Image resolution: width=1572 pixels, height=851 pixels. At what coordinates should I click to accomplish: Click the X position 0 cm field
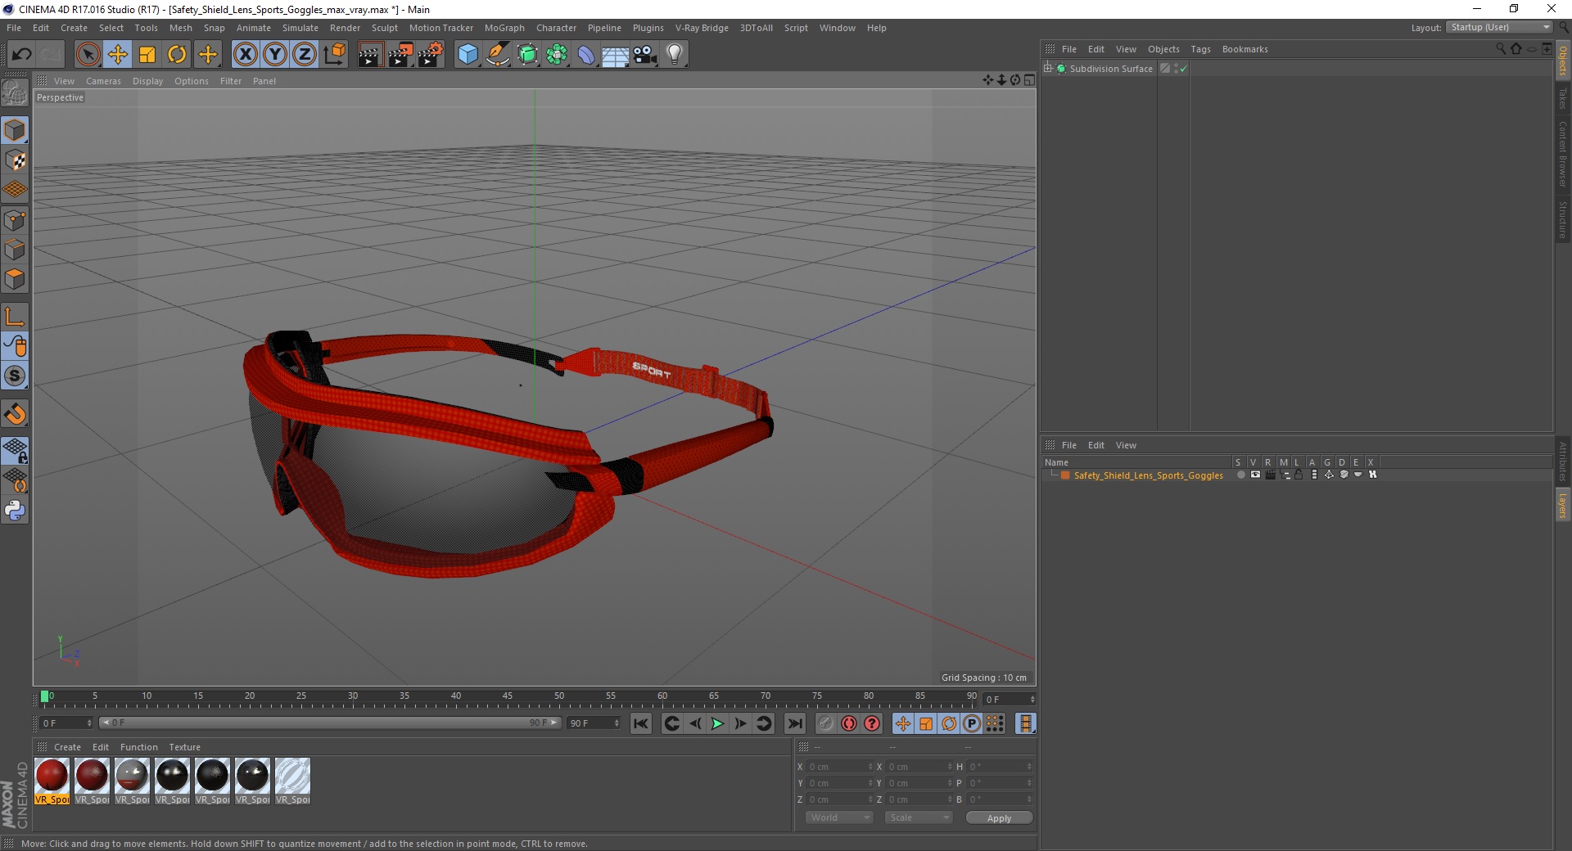tap(840, 767)
